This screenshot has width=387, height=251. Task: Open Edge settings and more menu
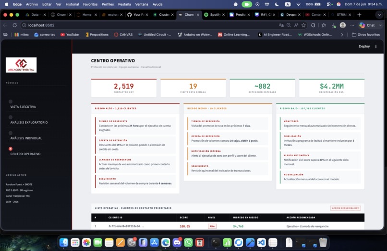coord(352,25)
